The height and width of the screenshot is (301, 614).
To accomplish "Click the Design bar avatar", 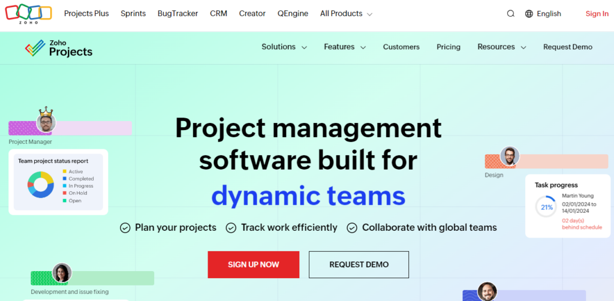I will coord(510,156).
